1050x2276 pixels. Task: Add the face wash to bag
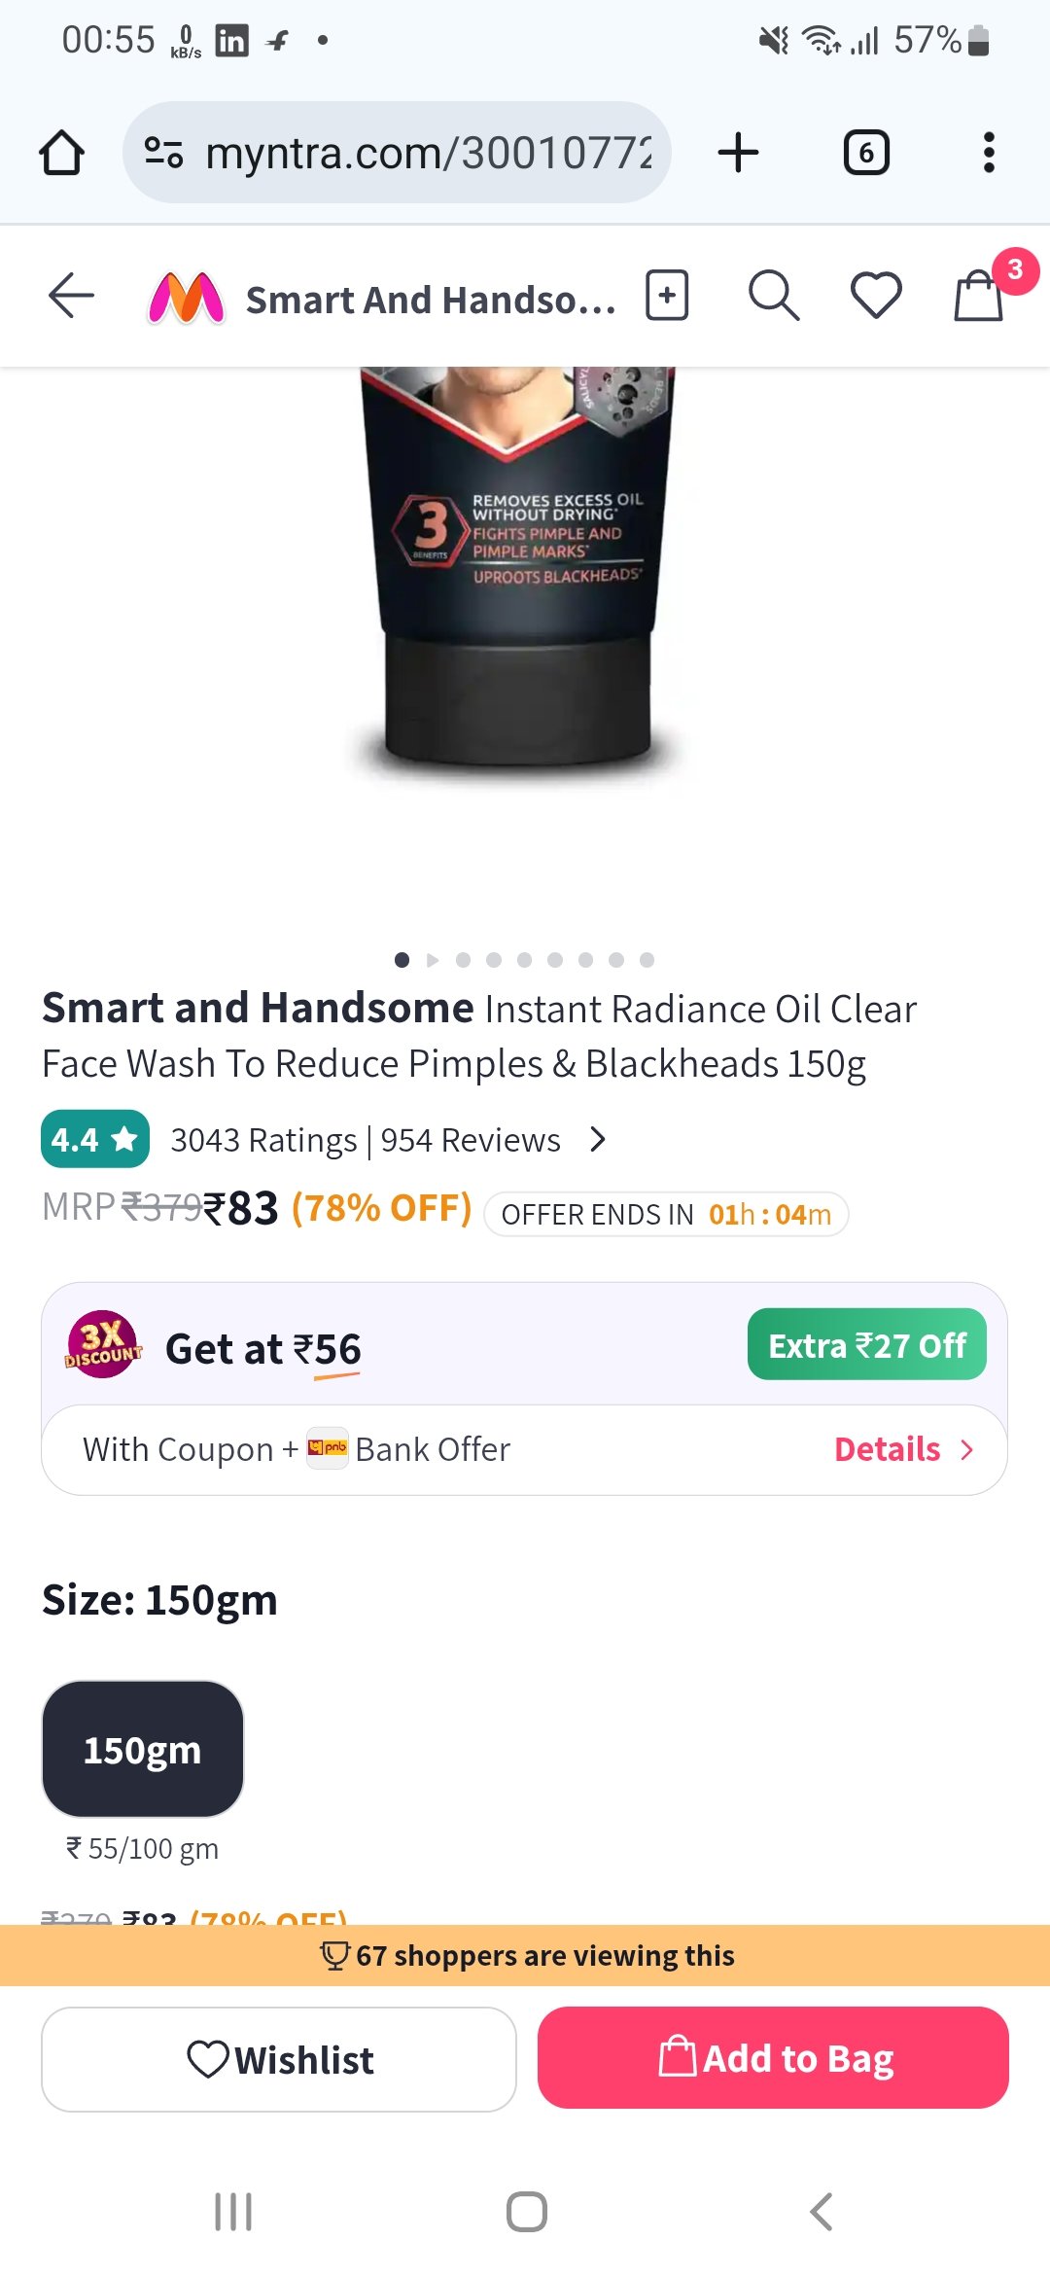773,2058
